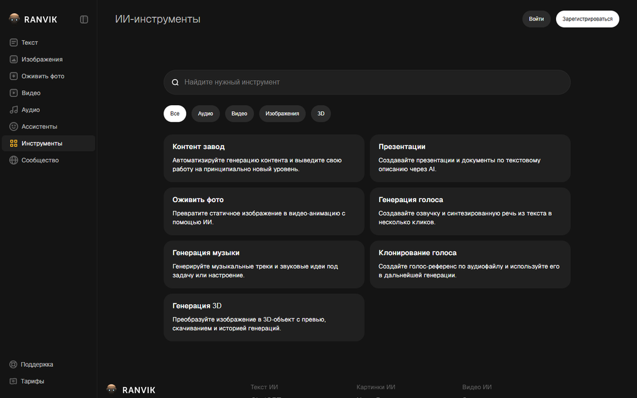637x398 pixels.
Task: Open the Генерация голоса tool card
Action: (470, 211)
